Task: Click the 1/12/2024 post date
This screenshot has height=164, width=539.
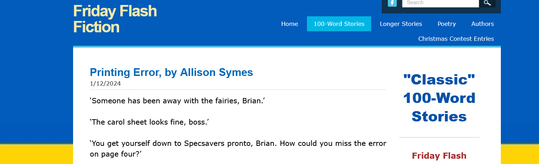Action: 105,84
